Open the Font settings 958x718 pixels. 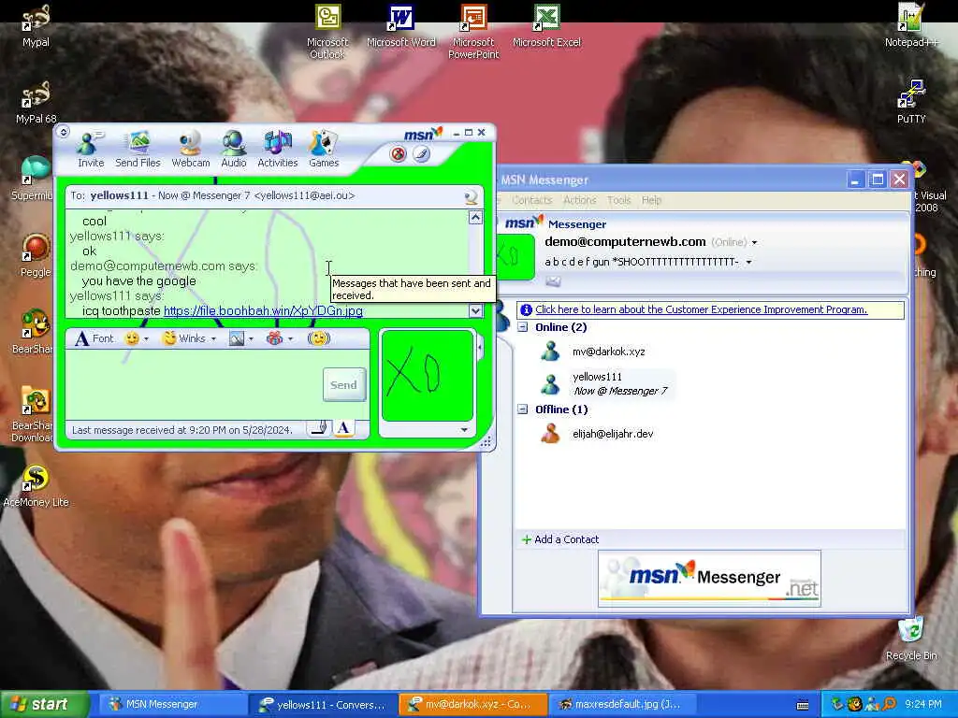tap(94, 338)
